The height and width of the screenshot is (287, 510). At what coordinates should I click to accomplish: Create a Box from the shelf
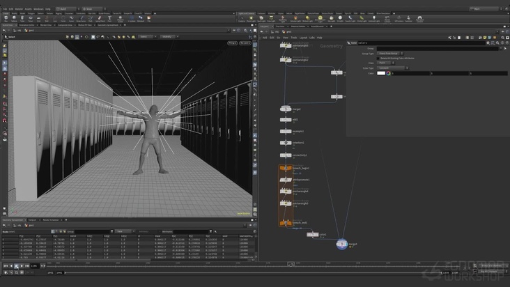click(6, 19)
